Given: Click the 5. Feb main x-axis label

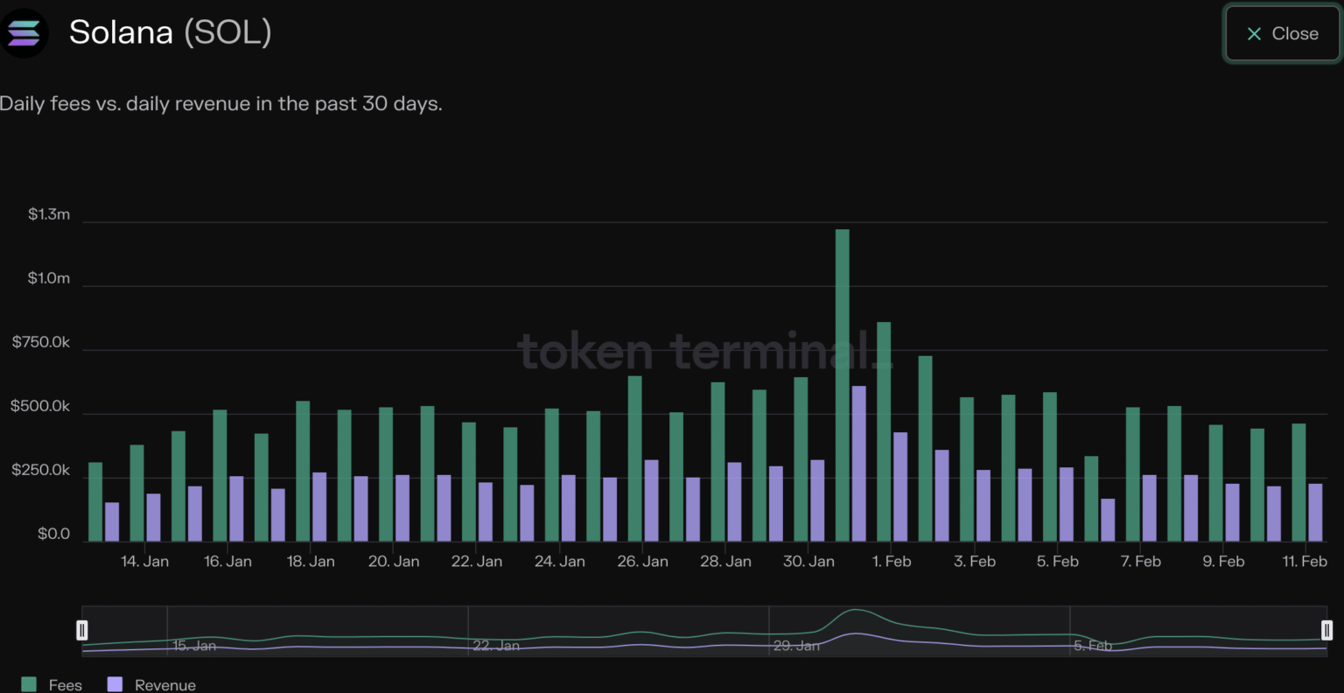Looking at the screenshot, I should [1057, 562].
